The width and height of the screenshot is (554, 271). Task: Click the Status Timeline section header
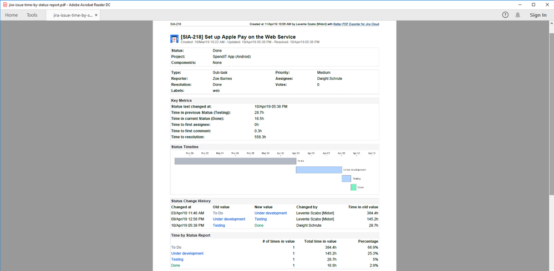click(x=185, y=146)
